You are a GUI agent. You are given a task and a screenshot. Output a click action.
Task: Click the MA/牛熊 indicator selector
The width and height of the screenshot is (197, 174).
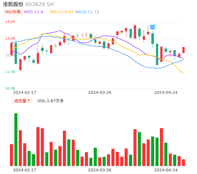13,12
